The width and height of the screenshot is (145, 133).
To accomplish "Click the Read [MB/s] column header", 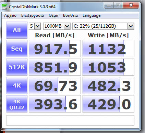I will click(55, 35).
